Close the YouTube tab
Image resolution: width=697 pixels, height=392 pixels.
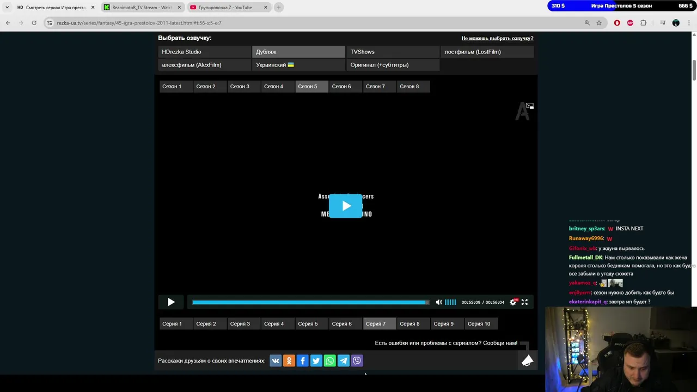tap(266, 8)
